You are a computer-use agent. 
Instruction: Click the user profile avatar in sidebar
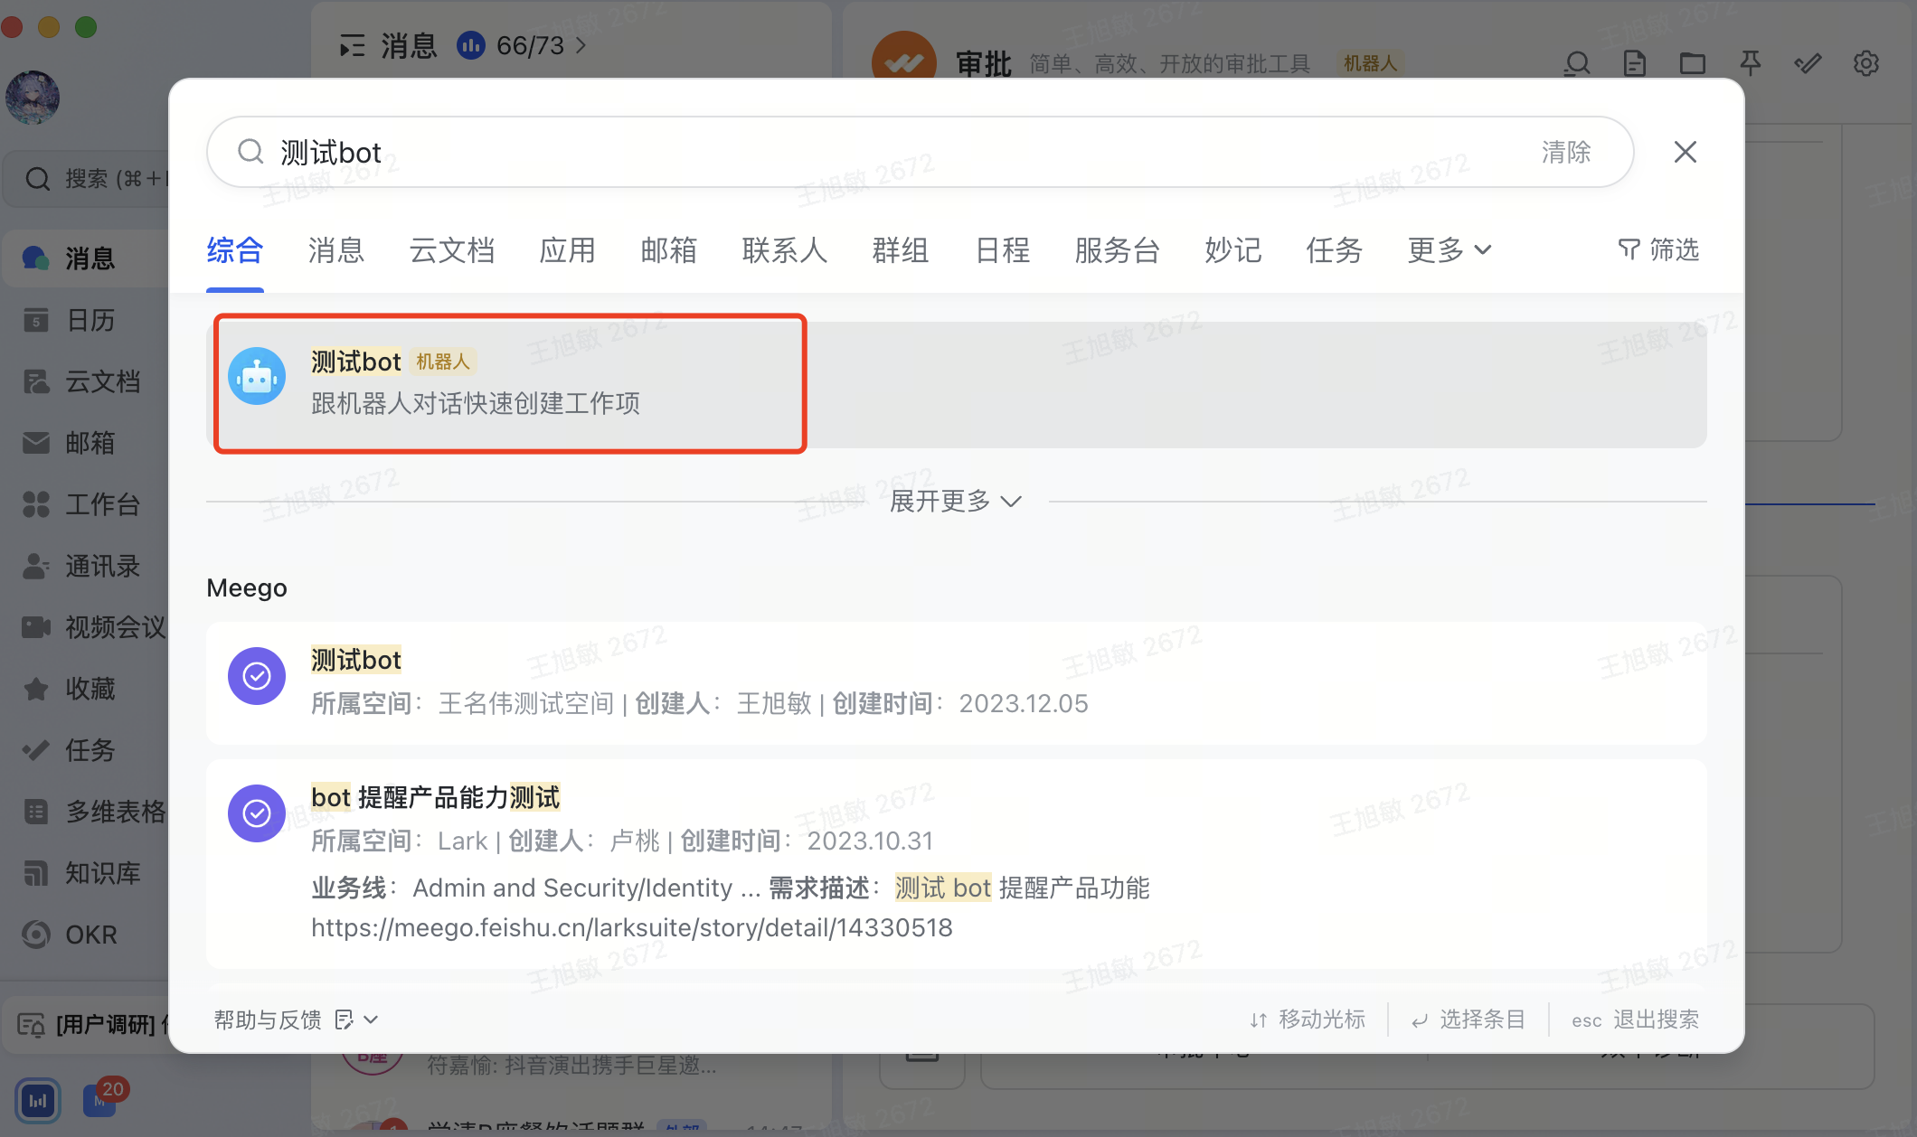pyautogui.click(x=33, y=97)
